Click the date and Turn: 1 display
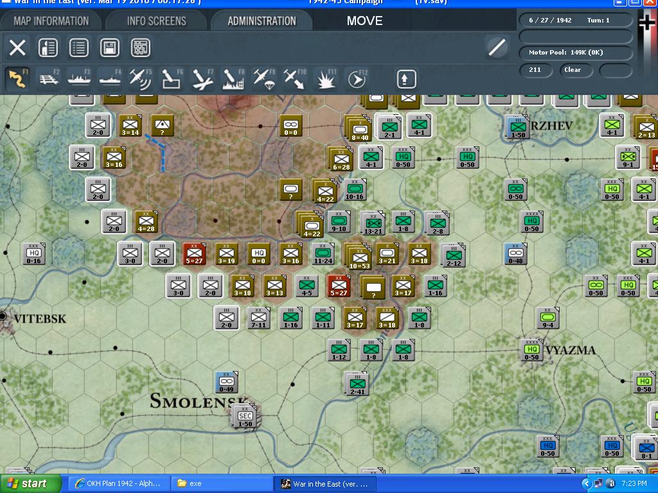658x493 pixels. (x=575, y=20)
